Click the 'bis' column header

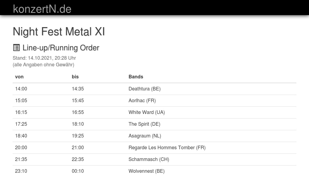[x=75, y=77]
